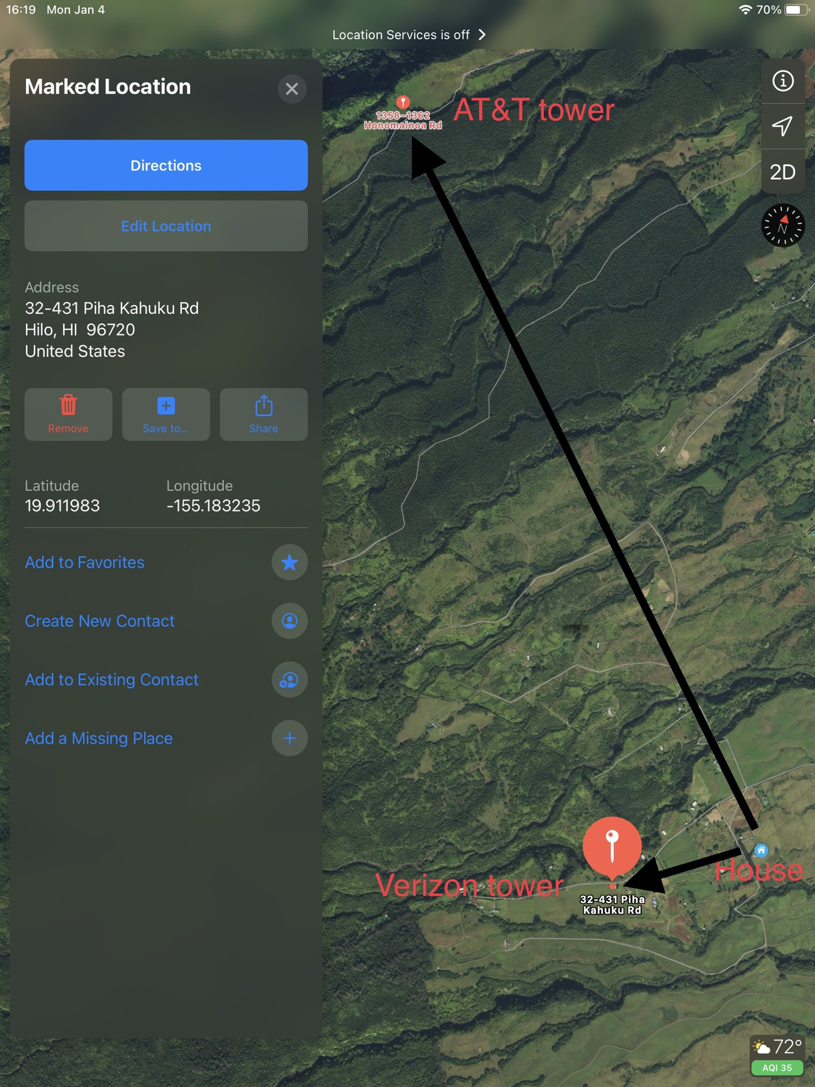Screen dimensions: 815x1087
Task: Open Save to menu
Action: (x=166, y=414)
